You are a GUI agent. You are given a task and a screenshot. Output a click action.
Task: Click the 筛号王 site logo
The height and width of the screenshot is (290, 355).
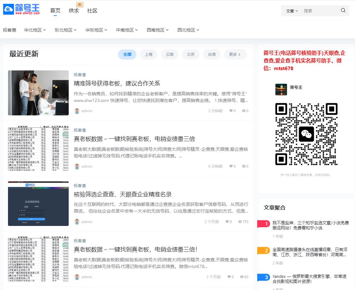(22, 10)
